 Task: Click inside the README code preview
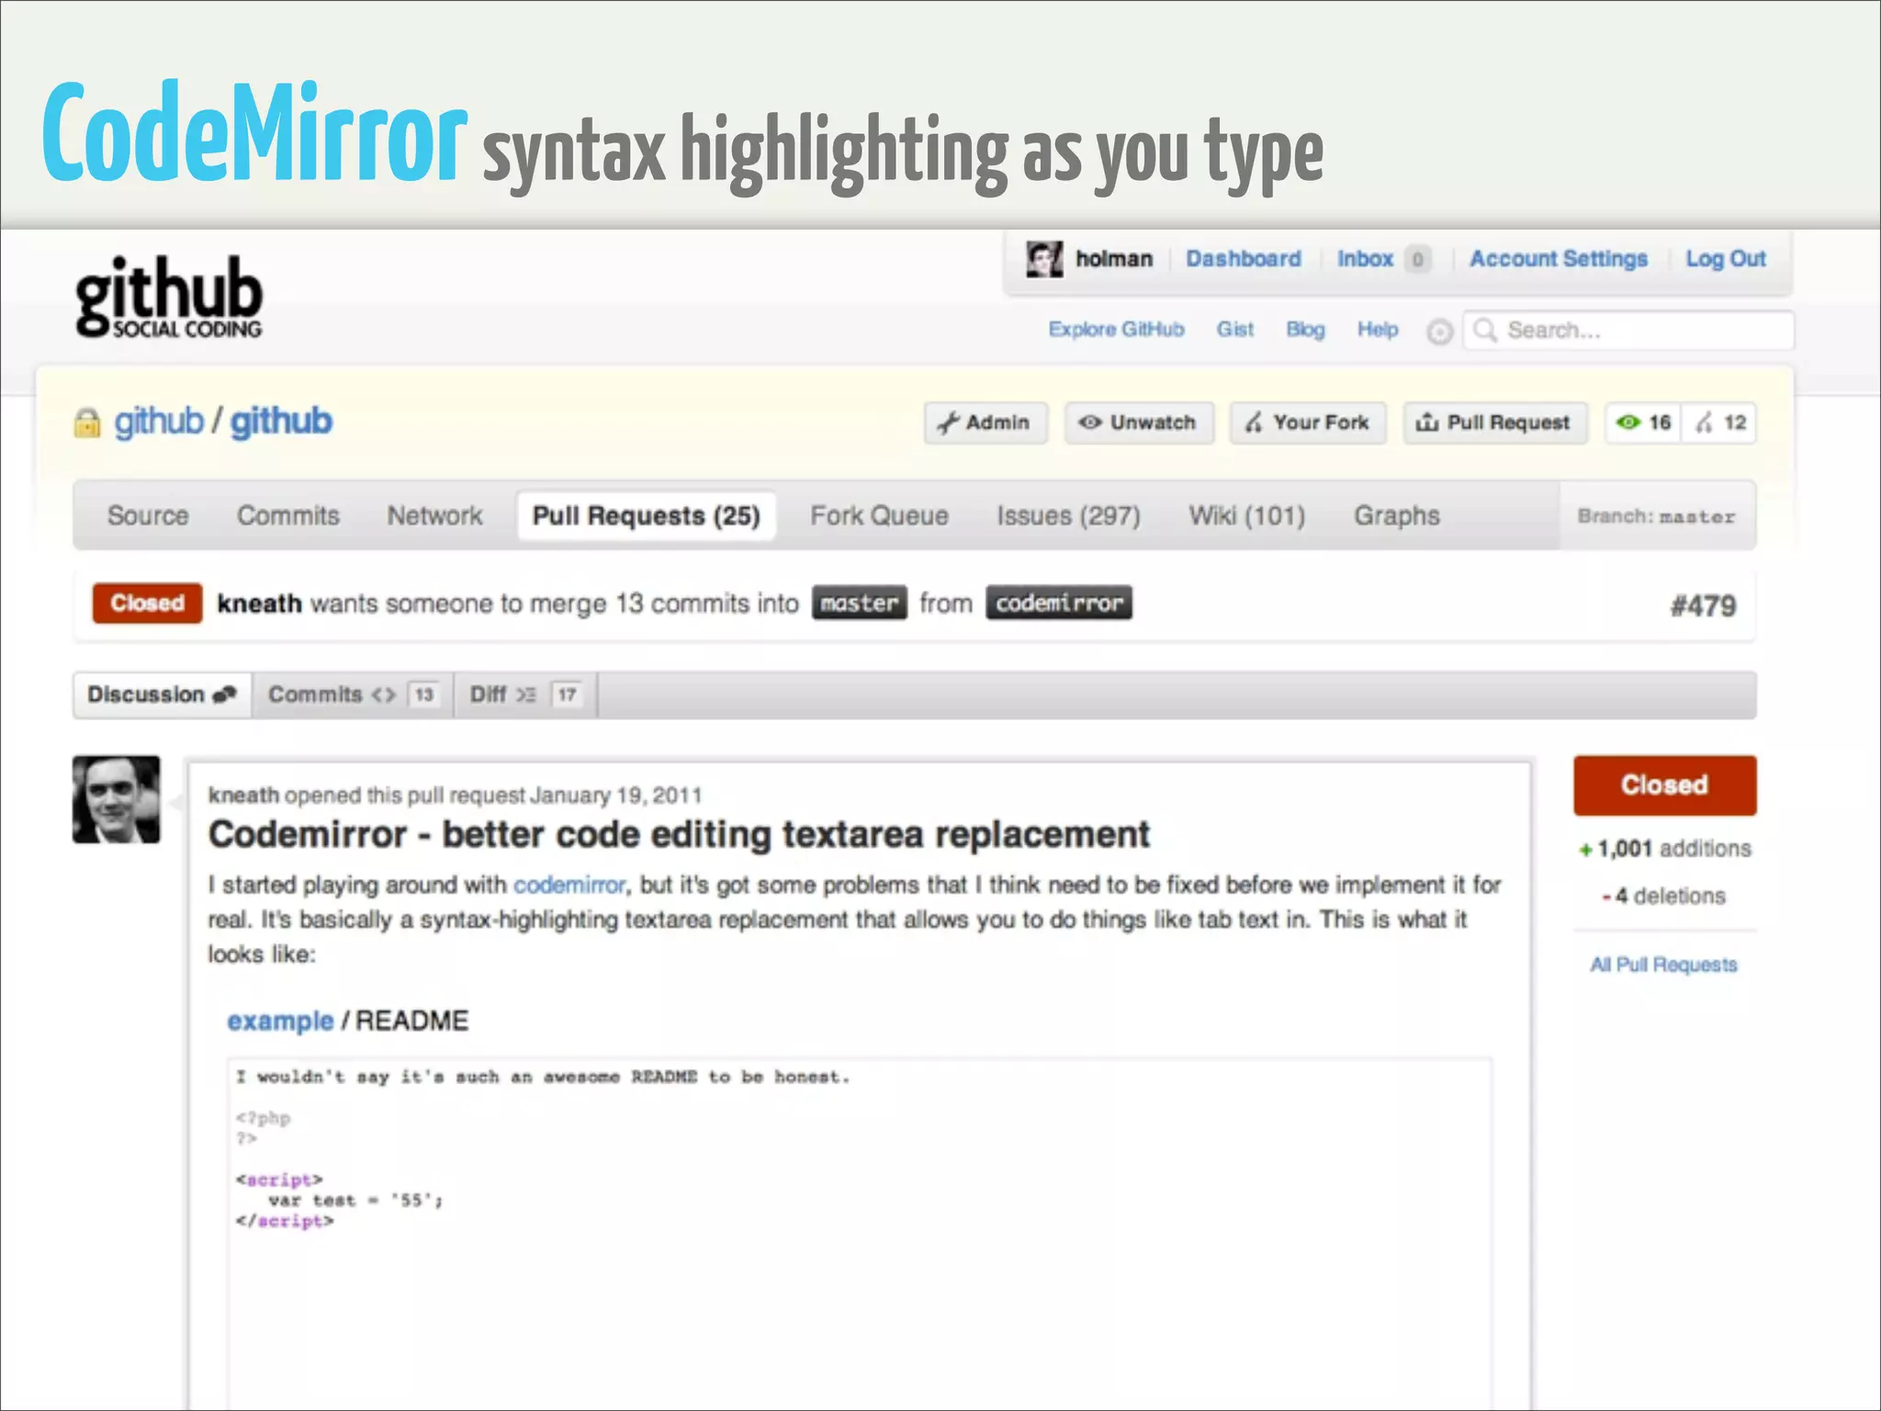click(860, 1234)
